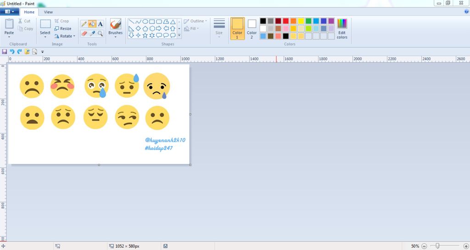Screen dimensions: 470x250
Task: Click the Paste clipboard icon
Action: coord(9,24)
